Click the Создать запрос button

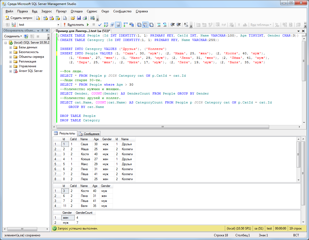19,18
